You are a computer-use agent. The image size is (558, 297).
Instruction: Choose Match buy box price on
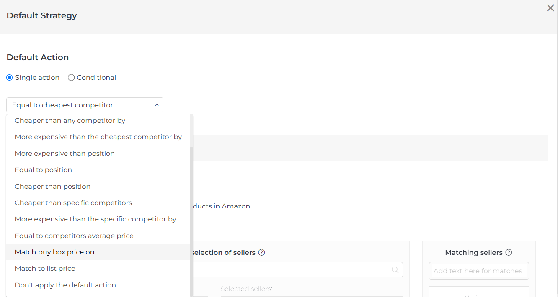click(x=54, y=252)
